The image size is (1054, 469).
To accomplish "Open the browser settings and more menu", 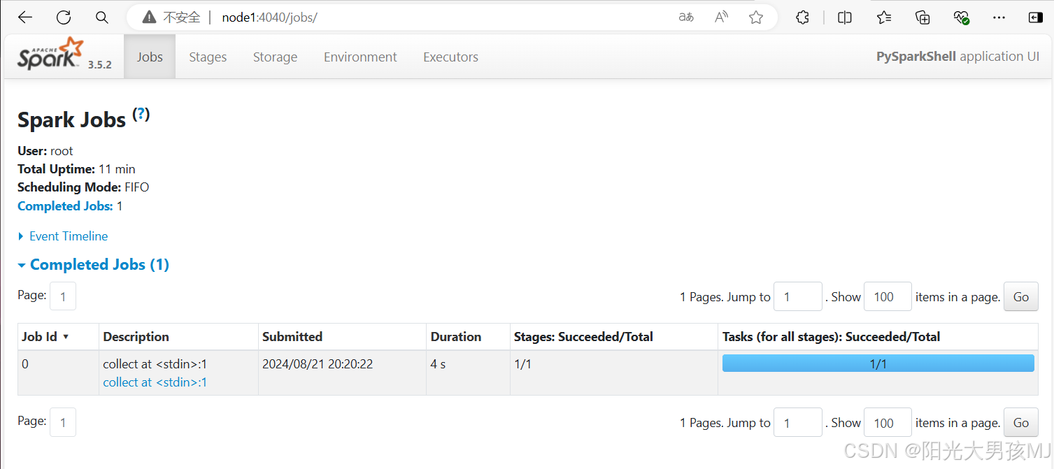I will [1000, 17].
